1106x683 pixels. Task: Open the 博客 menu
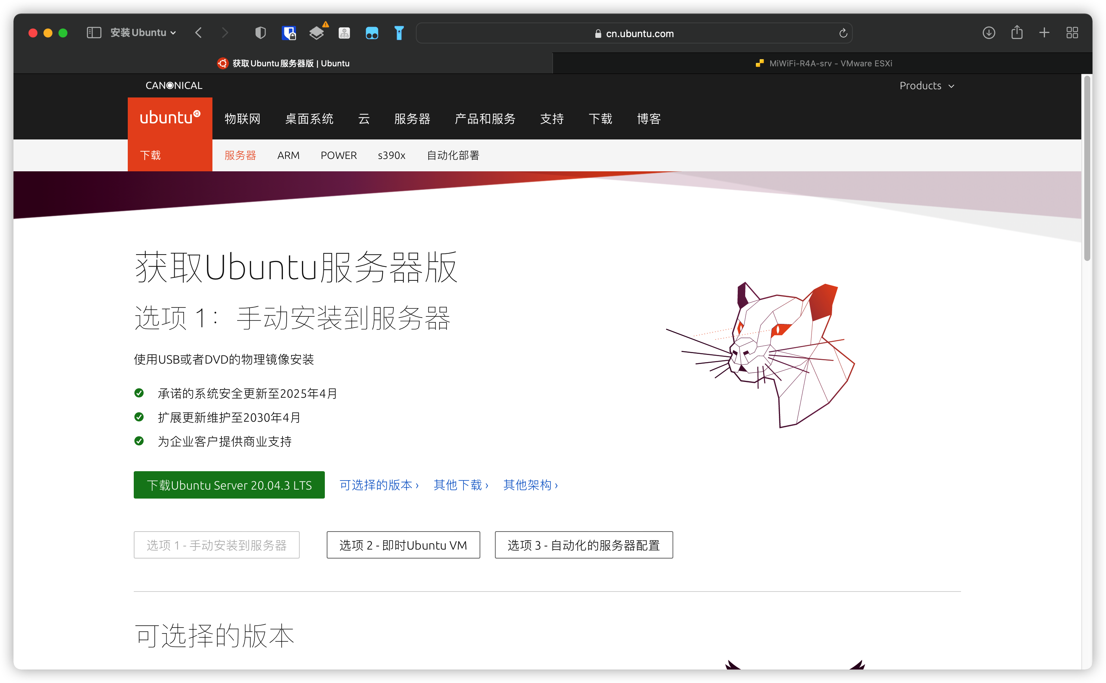point(649,119)
